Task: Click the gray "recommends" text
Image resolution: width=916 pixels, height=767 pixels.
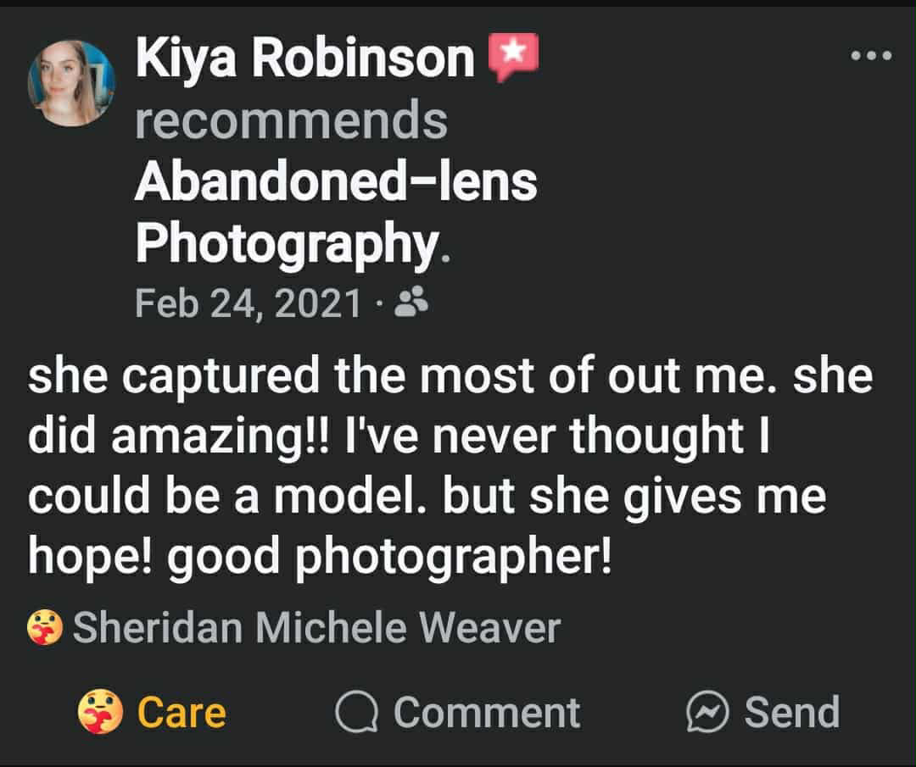Action: tap(290, 119)
